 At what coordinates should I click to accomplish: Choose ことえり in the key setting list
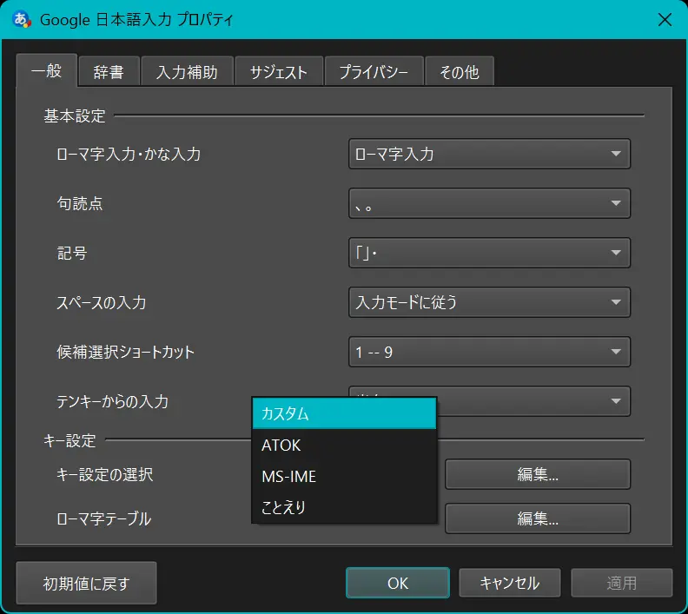click(x=345, y=507)
